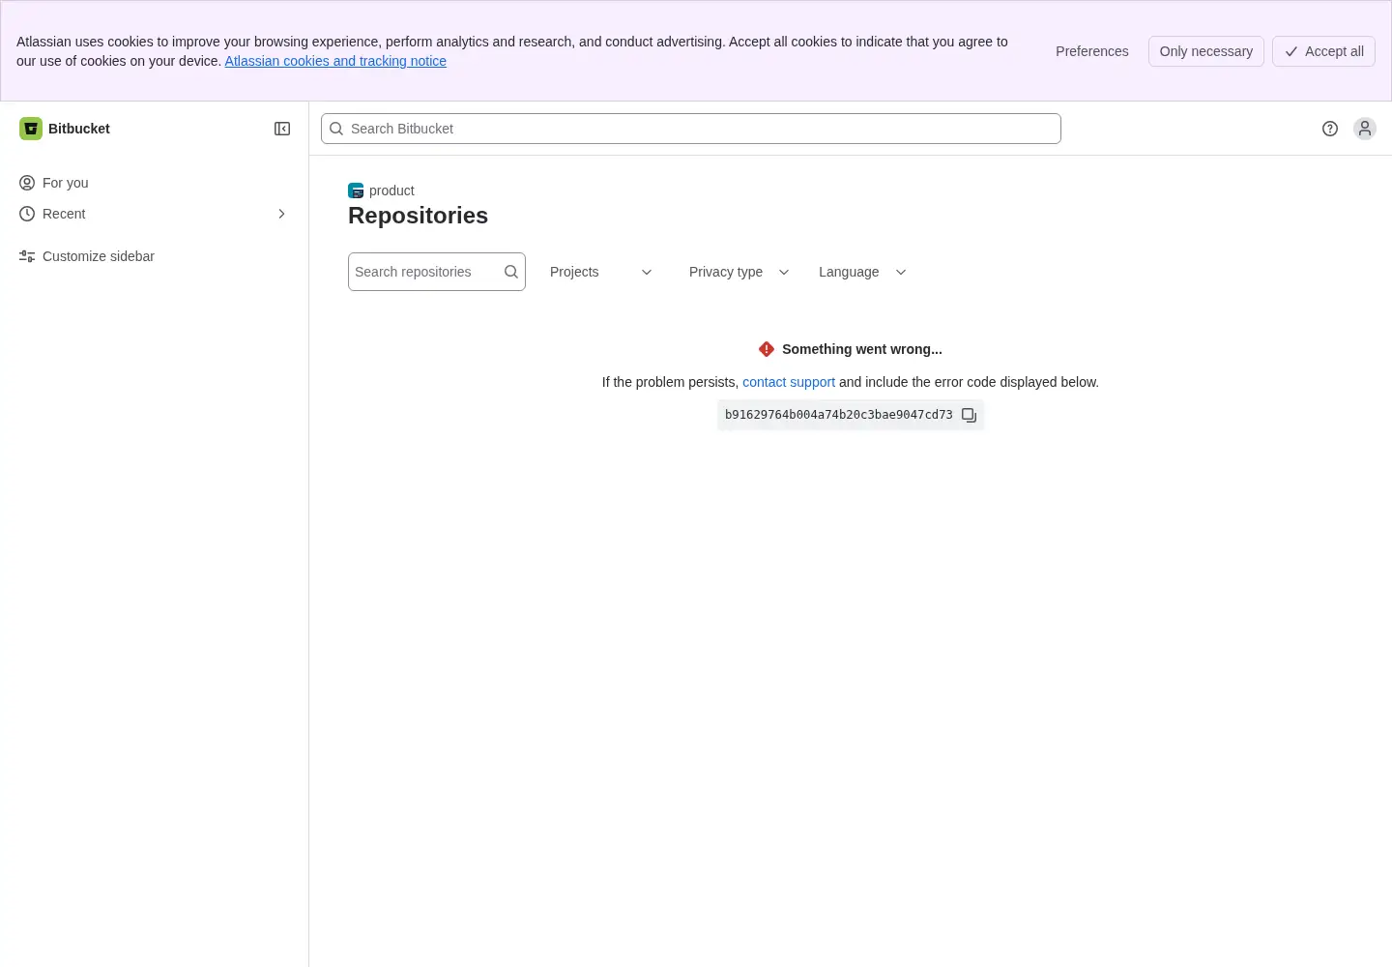Open the Language filter dropdown
The width and height of the screenshot is (1392, 967).
(862, 272)
